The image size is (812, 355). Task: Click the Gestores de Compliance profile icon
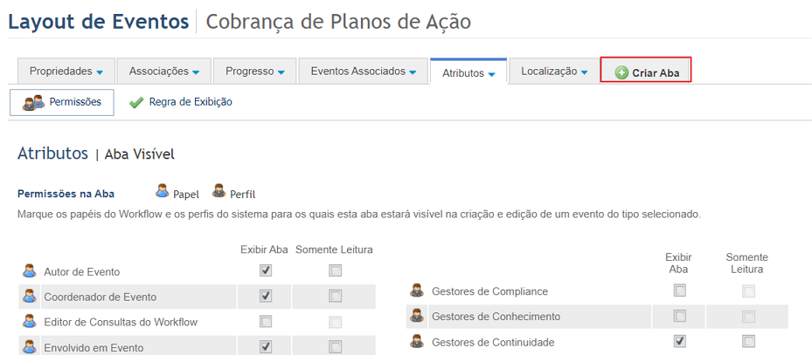tap(416, 291)
